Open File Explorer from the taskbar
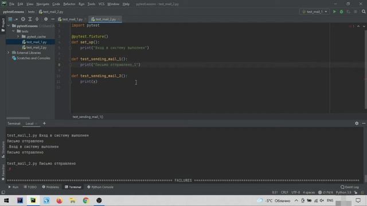The image size is (367, 206). [x=73, y=200]
